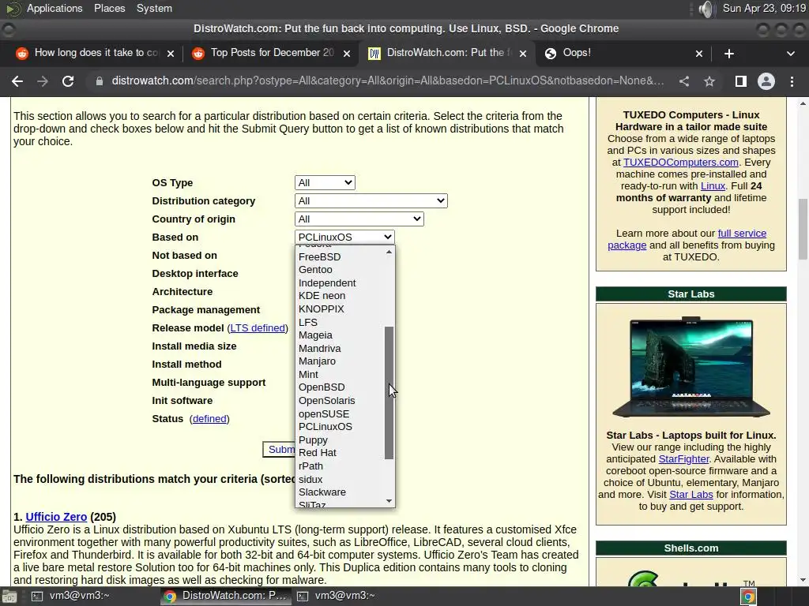Image resolution: width=809 pixels, height=606 pixels.
Task: Select Puppy option
Action: [x=341, y=440]
